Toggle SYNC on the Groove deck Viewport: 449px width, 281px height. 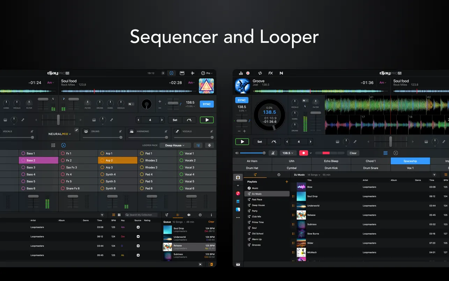pos(242,100)
